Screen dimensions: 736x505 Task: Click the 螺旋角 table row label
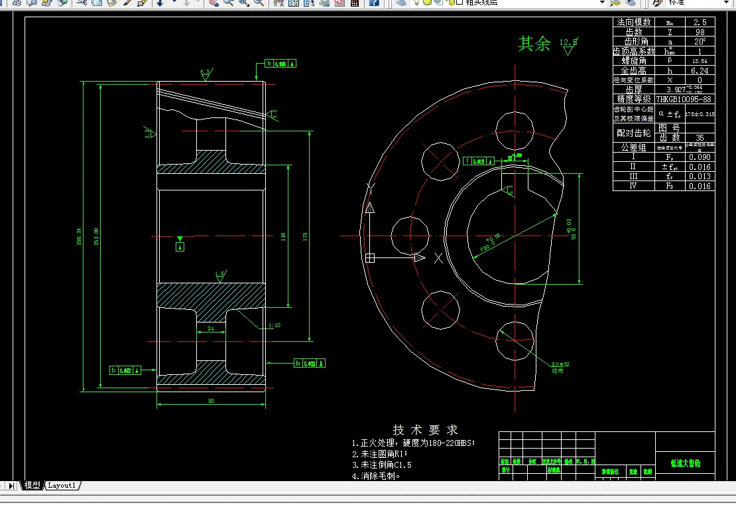[x=634, y=60]
